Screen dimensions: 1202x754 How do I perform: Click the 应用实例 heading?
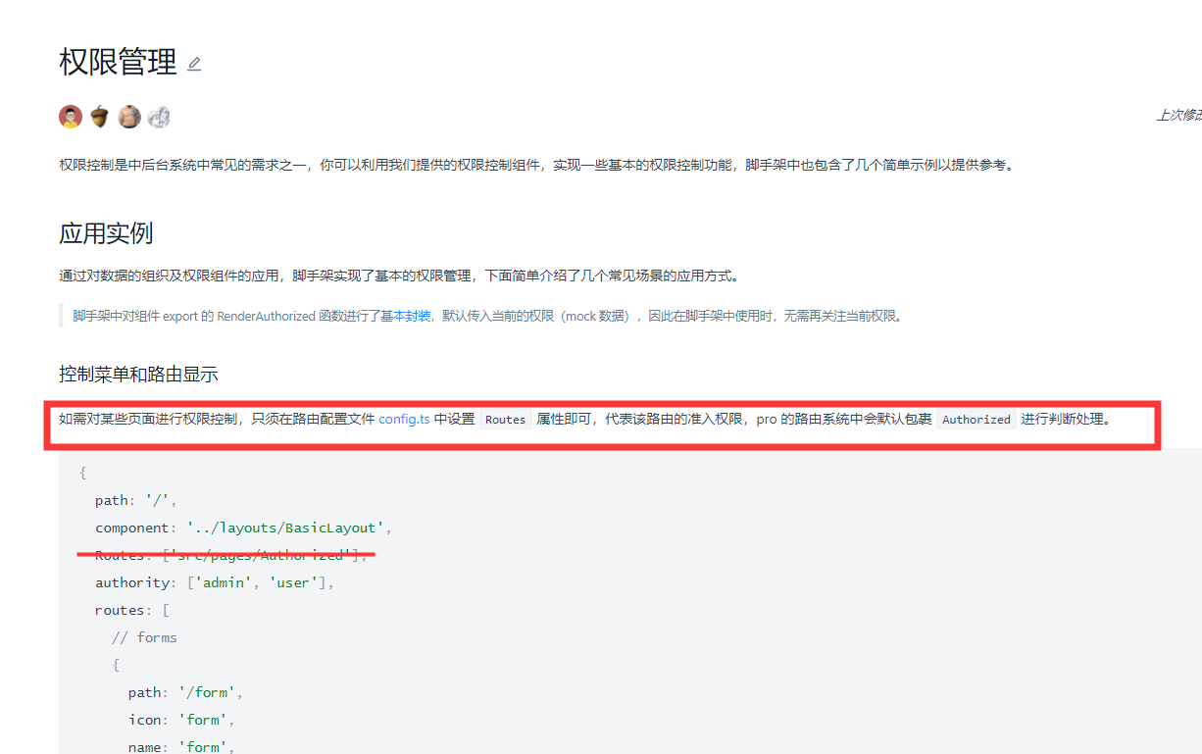click(x=106, y=233)
